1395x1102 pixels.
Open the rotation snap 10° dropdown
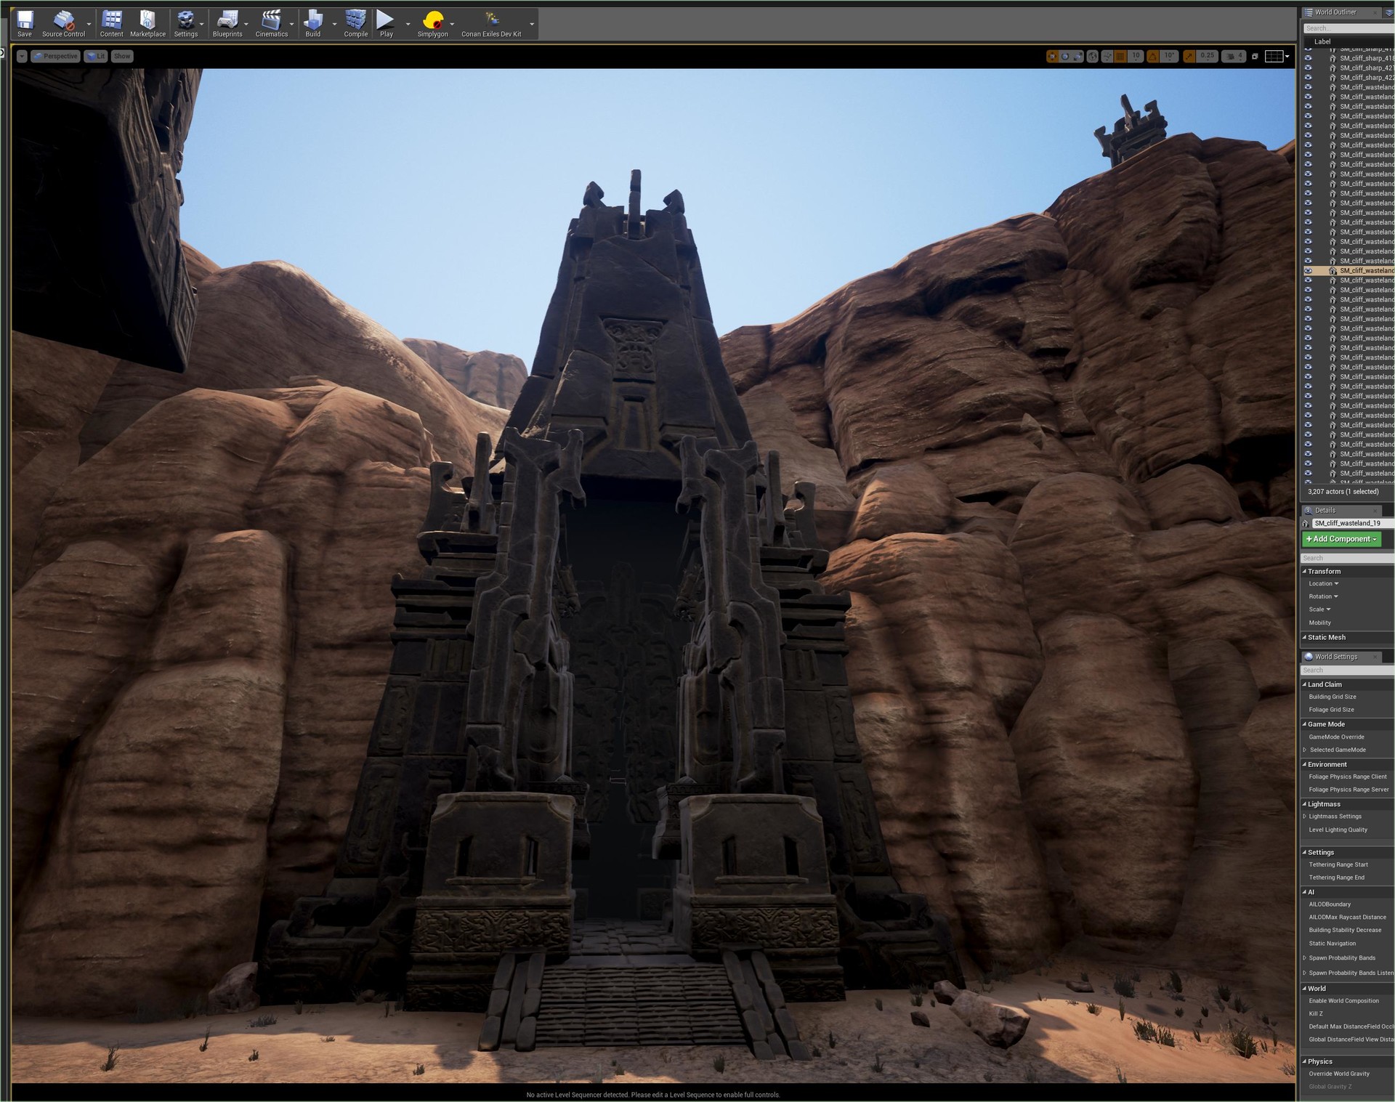(x=1169, y=56)
